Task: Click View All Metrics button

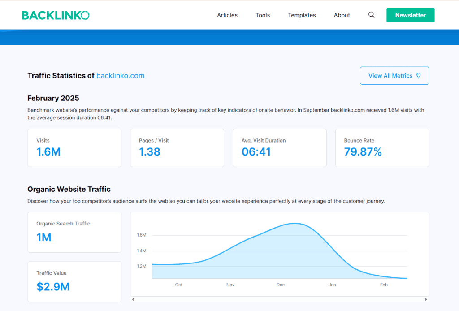Action: (x=394, y=76)
